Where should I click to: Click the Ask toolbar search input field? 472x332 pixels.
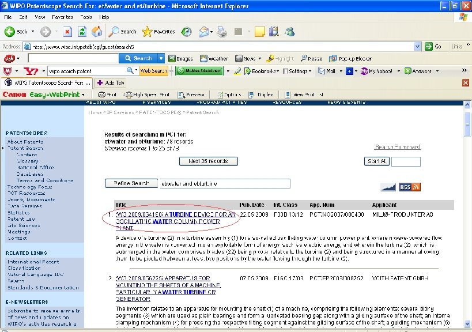coord(73,58)
